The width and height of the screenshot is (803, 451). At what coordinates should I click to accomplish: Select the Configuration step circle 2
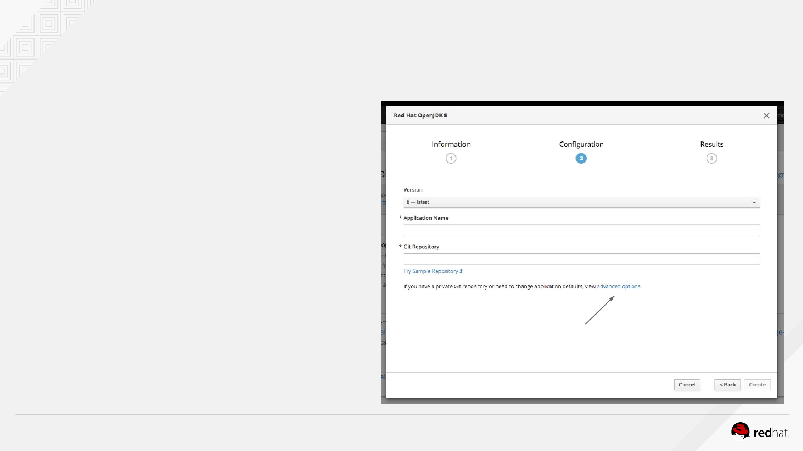pyautogui.click(x=581, y=159)
